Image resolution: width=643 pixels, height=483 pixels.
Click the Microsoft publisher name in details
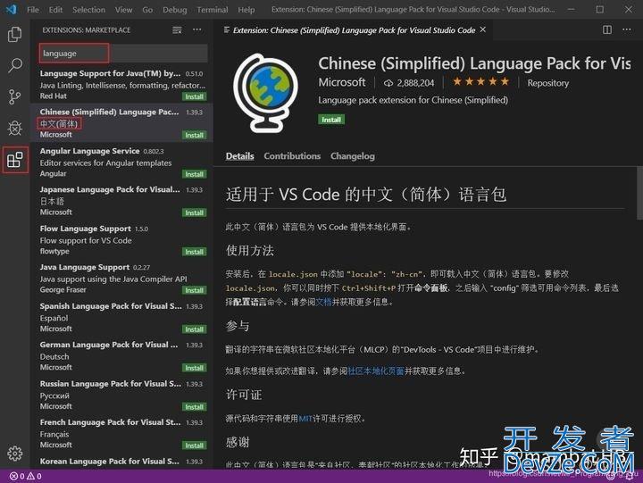[x=341, y=82]
